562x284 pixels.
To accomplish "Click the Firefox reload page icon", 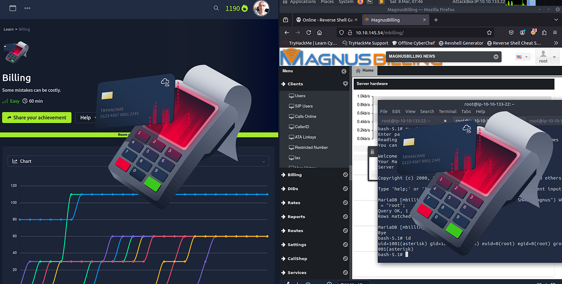I will point(309,33).
